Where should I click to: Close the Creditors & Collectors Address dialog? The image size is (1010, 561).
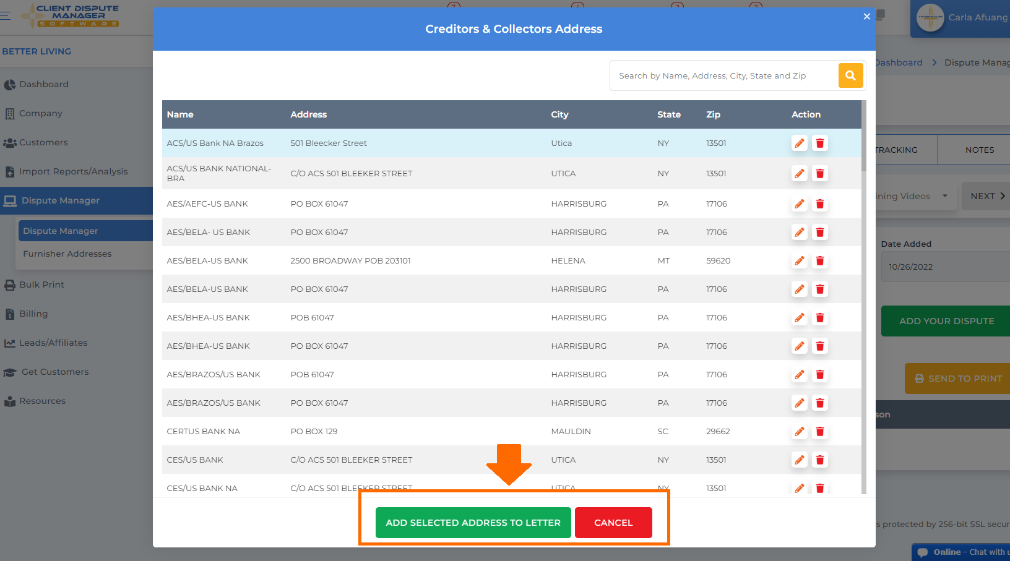[866, 16]
